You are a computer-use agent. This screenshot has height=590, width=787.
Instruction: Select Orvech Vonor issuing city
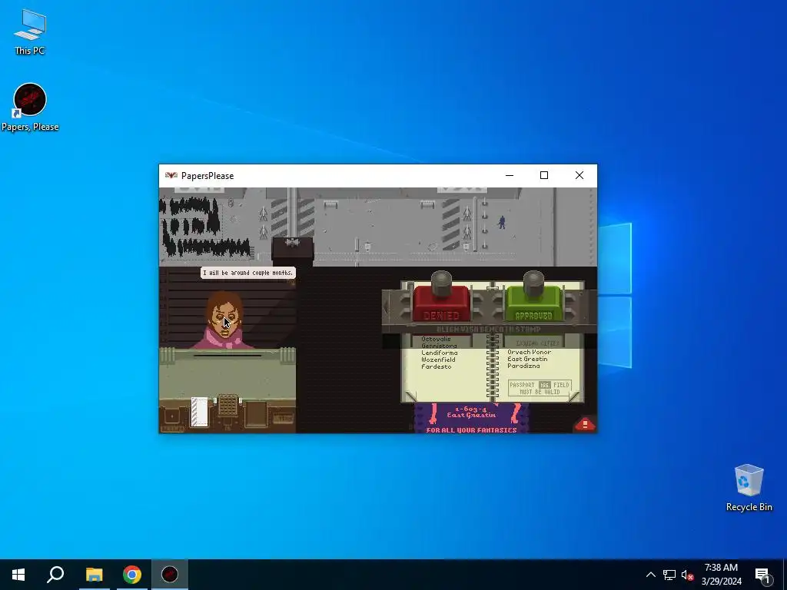[529, 352]
